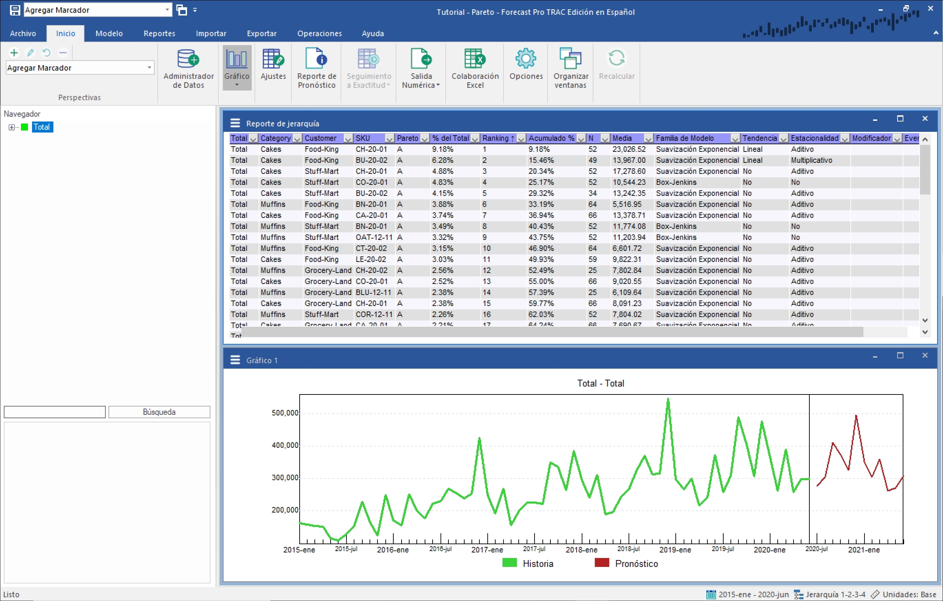The width and height of the screenshot is (943, 601).
Task: Open the Gráfico 1 hamburger menu
Action: pos(235,360)
